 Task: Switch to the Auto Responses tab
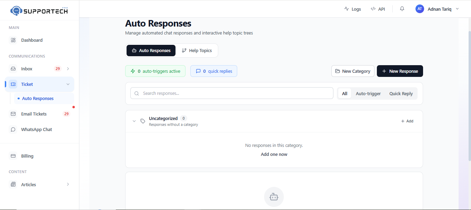tap(151, 50)
